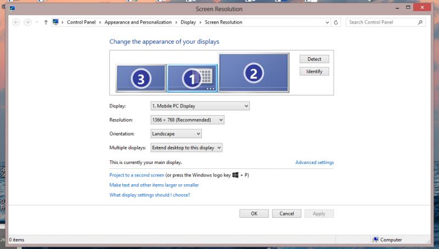Expand chevron after Display breadcrumb
The width and height of the screenshot is (439, 249).
200,22
